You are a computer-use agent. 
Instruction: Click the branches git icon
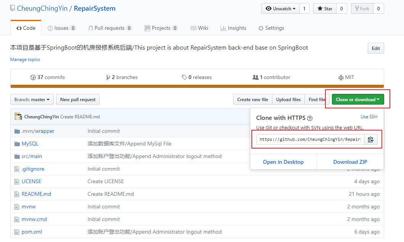click(x=108, y=77)
